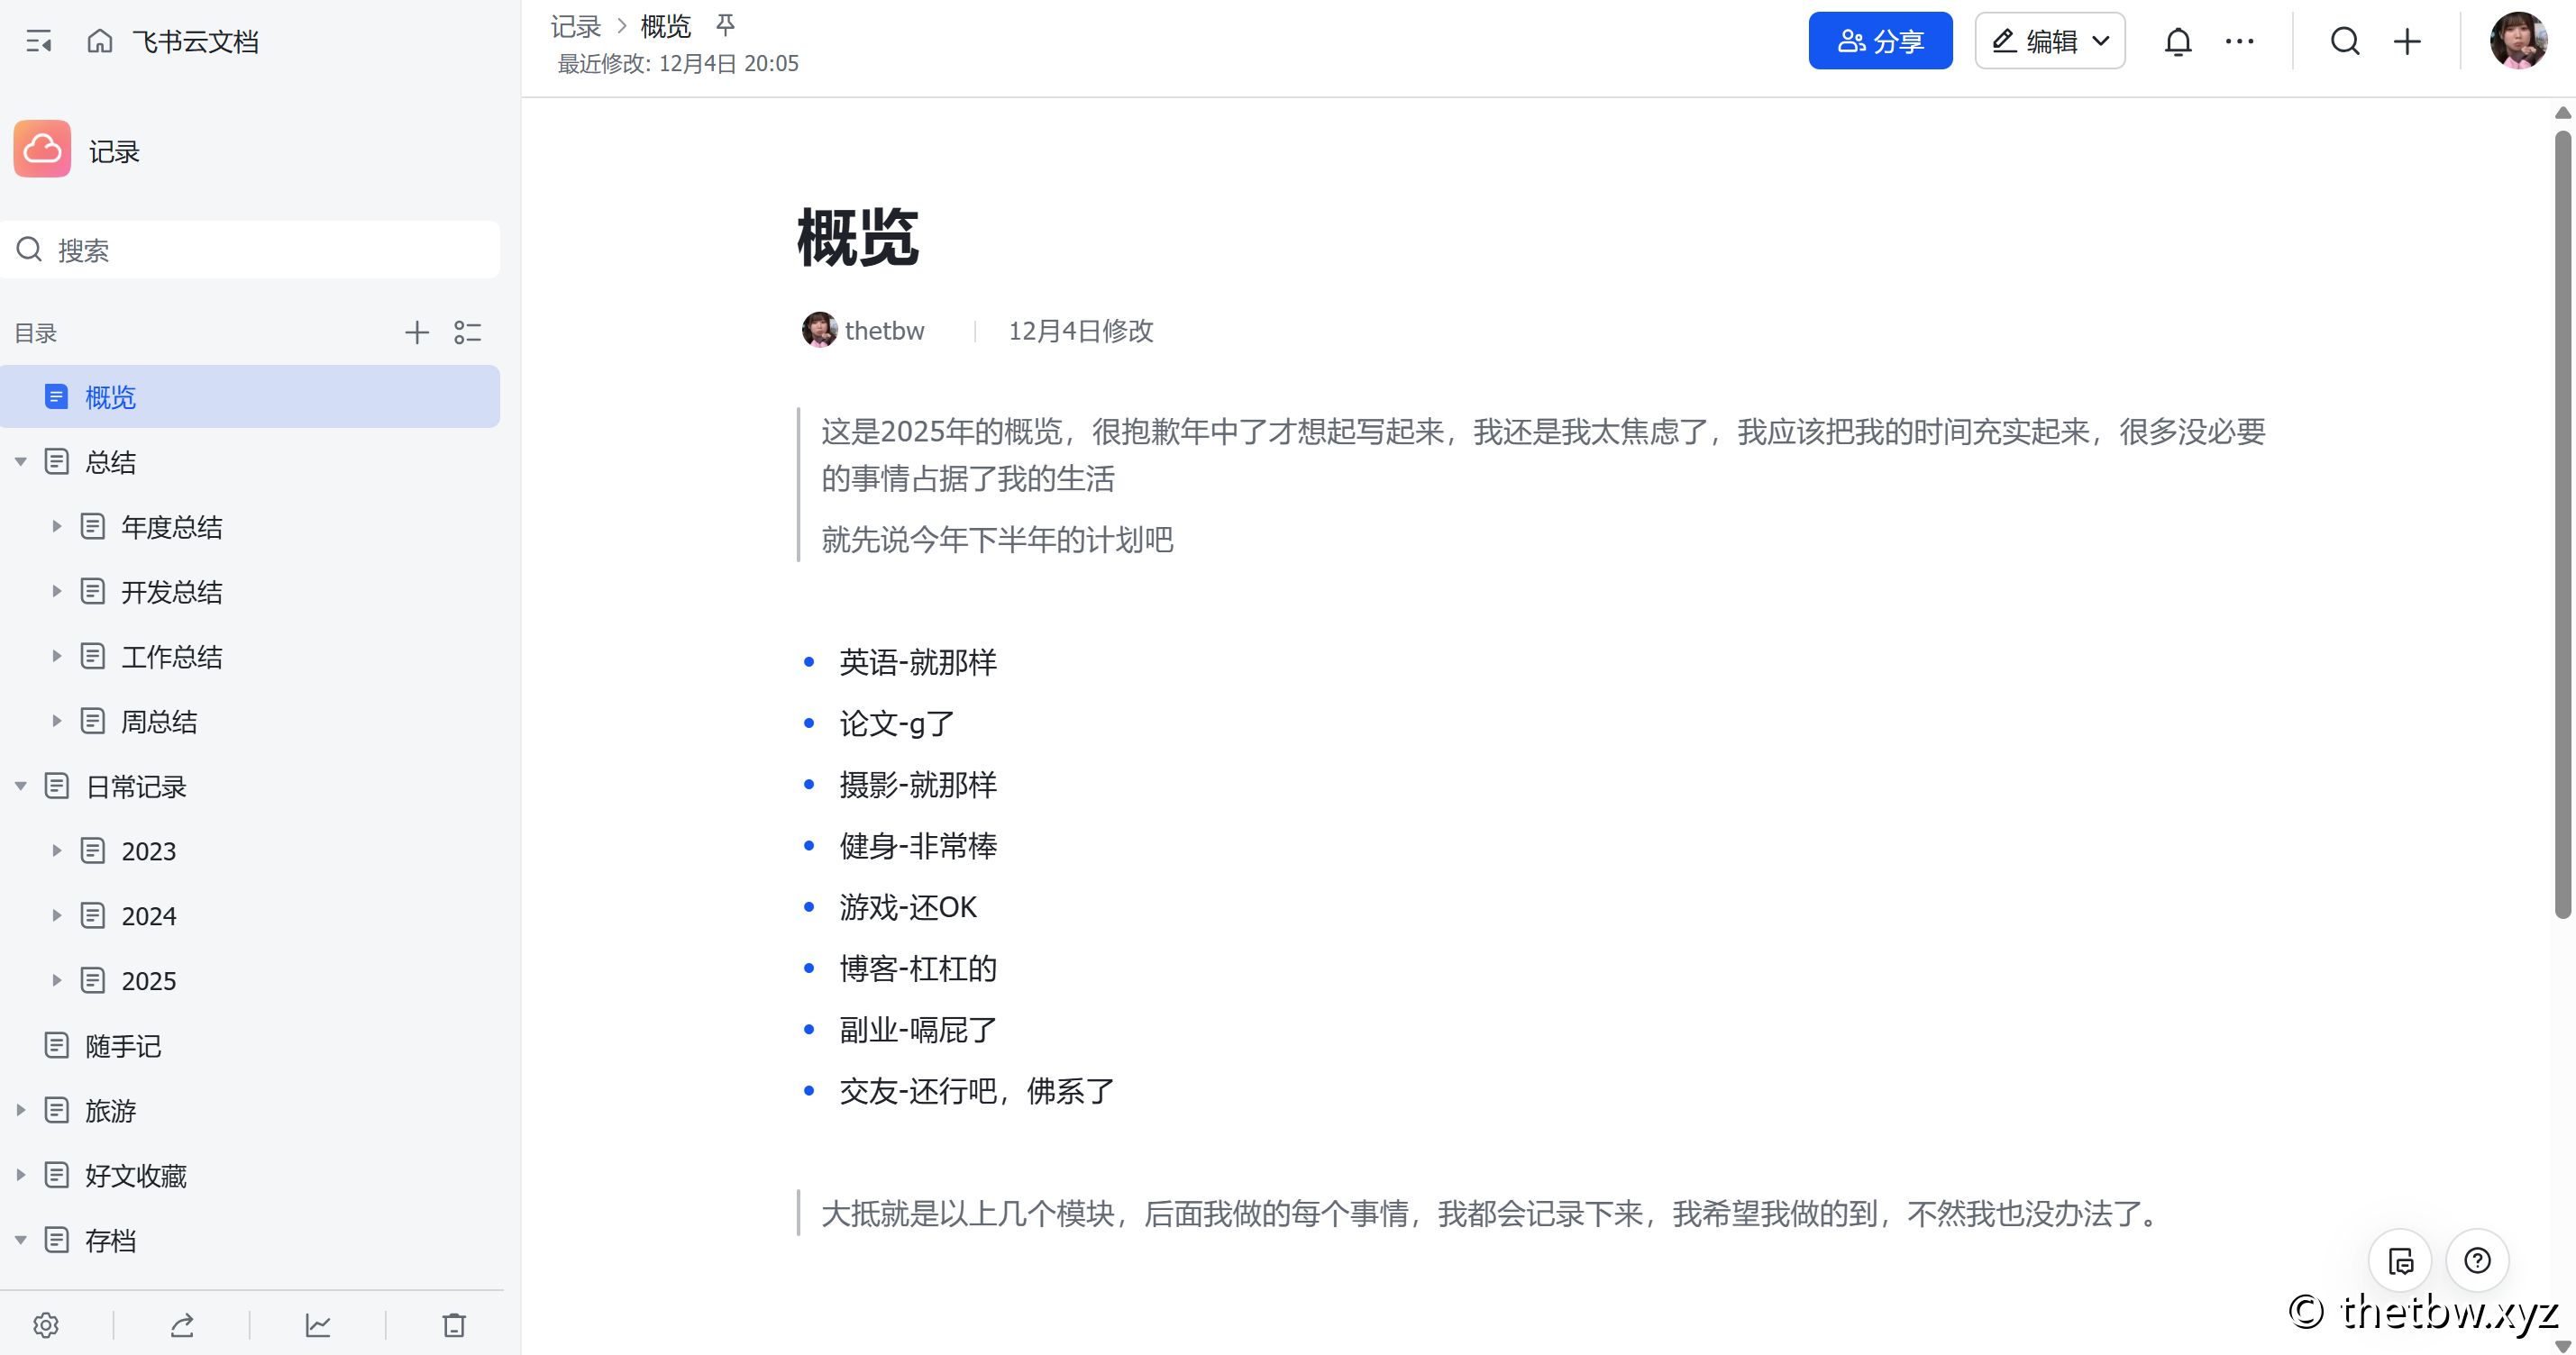Open the 随手记 page in the directory
2576x1355 pixels.
point(123,1045)
